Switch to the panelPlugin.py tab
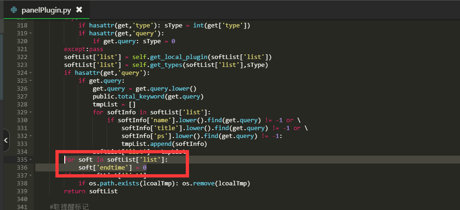 click(x=45, y=10)
